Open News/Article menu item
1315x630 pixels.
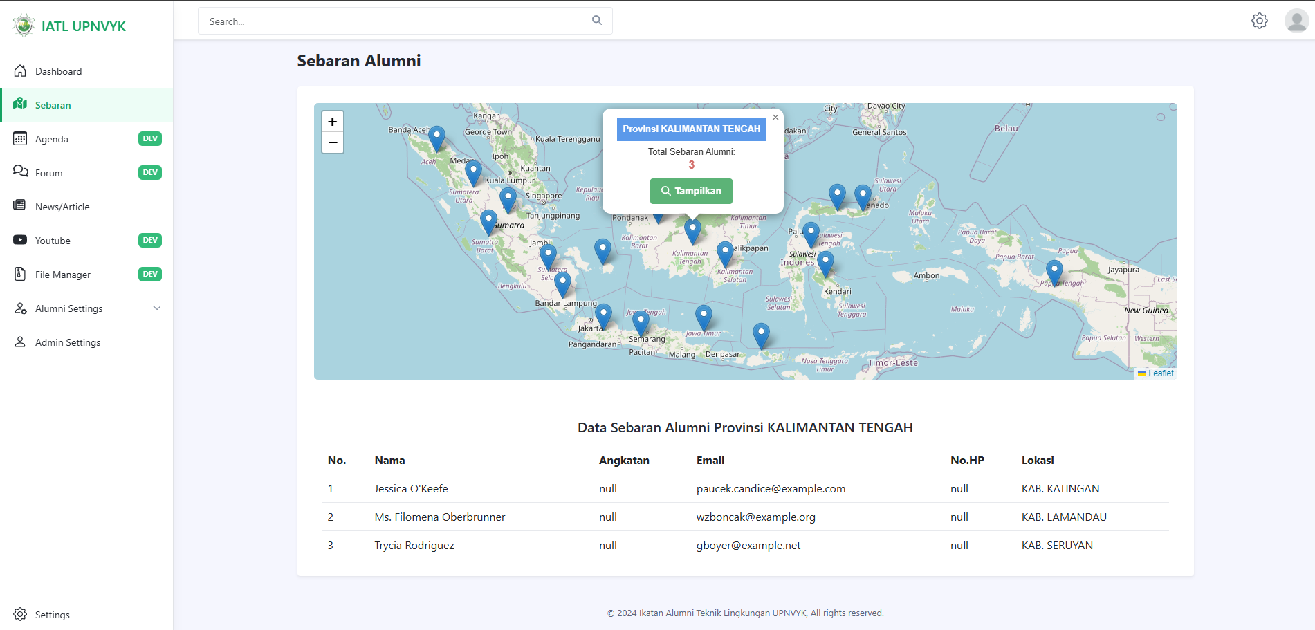point(86,206)
